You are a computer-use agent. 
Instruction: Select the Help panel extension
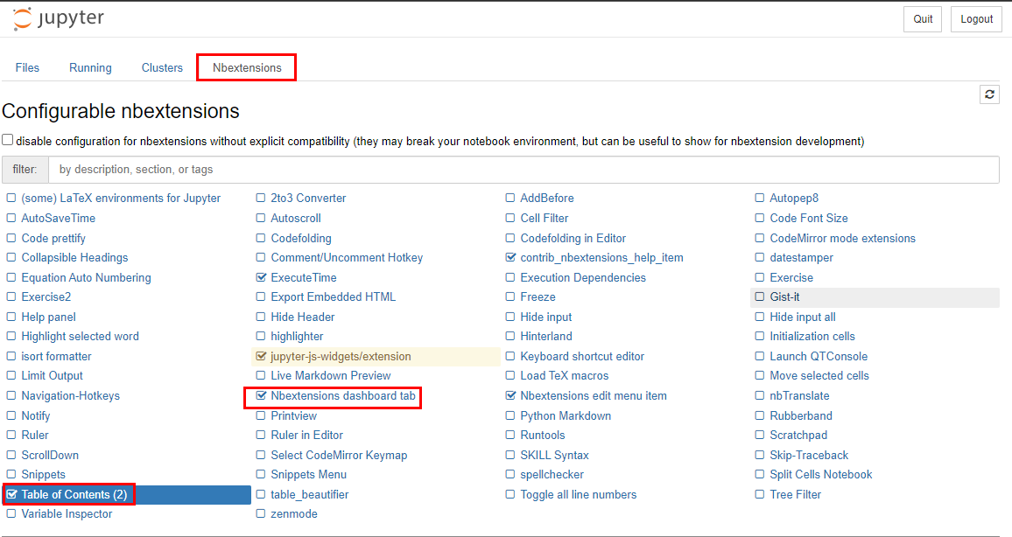pos(48,317)
